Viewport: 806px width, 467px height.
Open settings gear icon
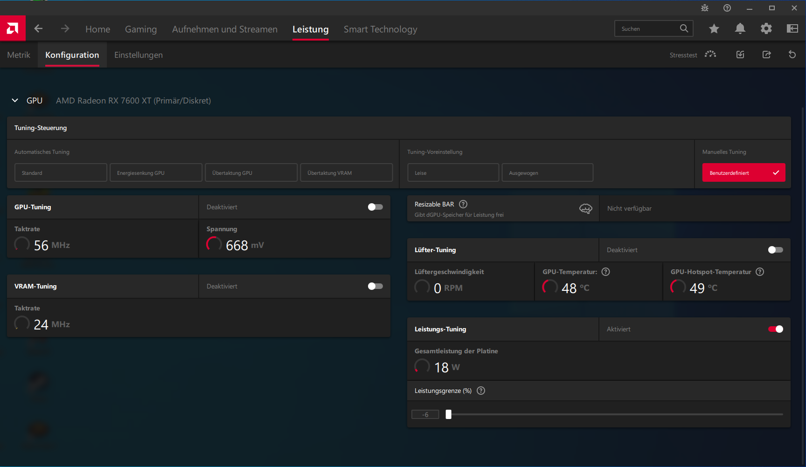(x=766, y=29)
